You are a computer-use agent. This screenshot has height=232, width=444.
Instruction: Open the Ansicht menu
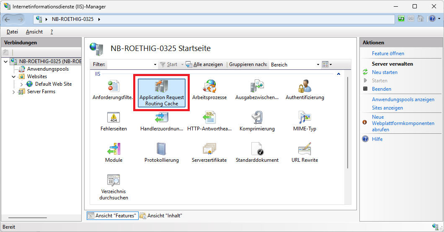pos(34,32)
